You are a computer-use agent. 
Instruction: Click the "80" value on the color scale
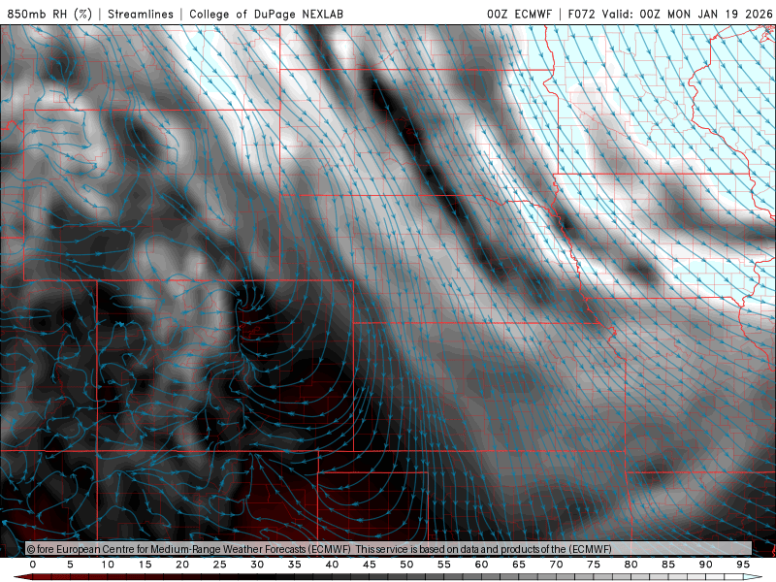point(631,565)
